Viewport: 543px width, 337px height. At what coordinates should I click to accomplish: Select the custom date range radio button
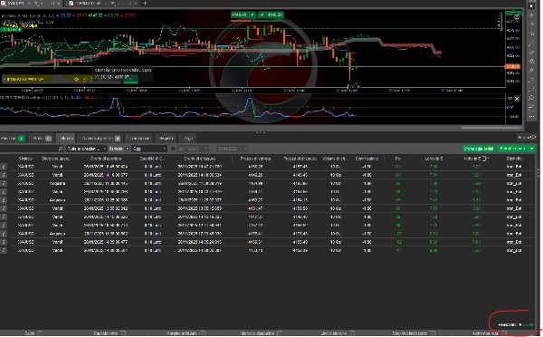pos(173,149)
